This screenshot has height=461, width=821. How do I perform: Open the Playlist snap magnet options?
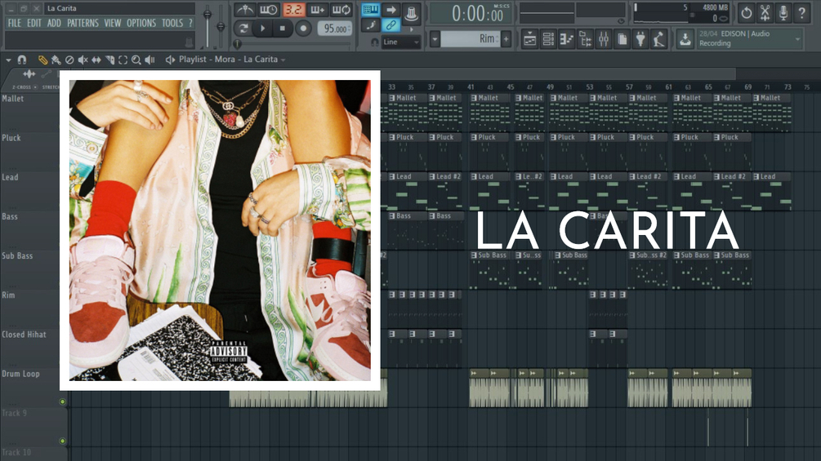tap(21, 60)
